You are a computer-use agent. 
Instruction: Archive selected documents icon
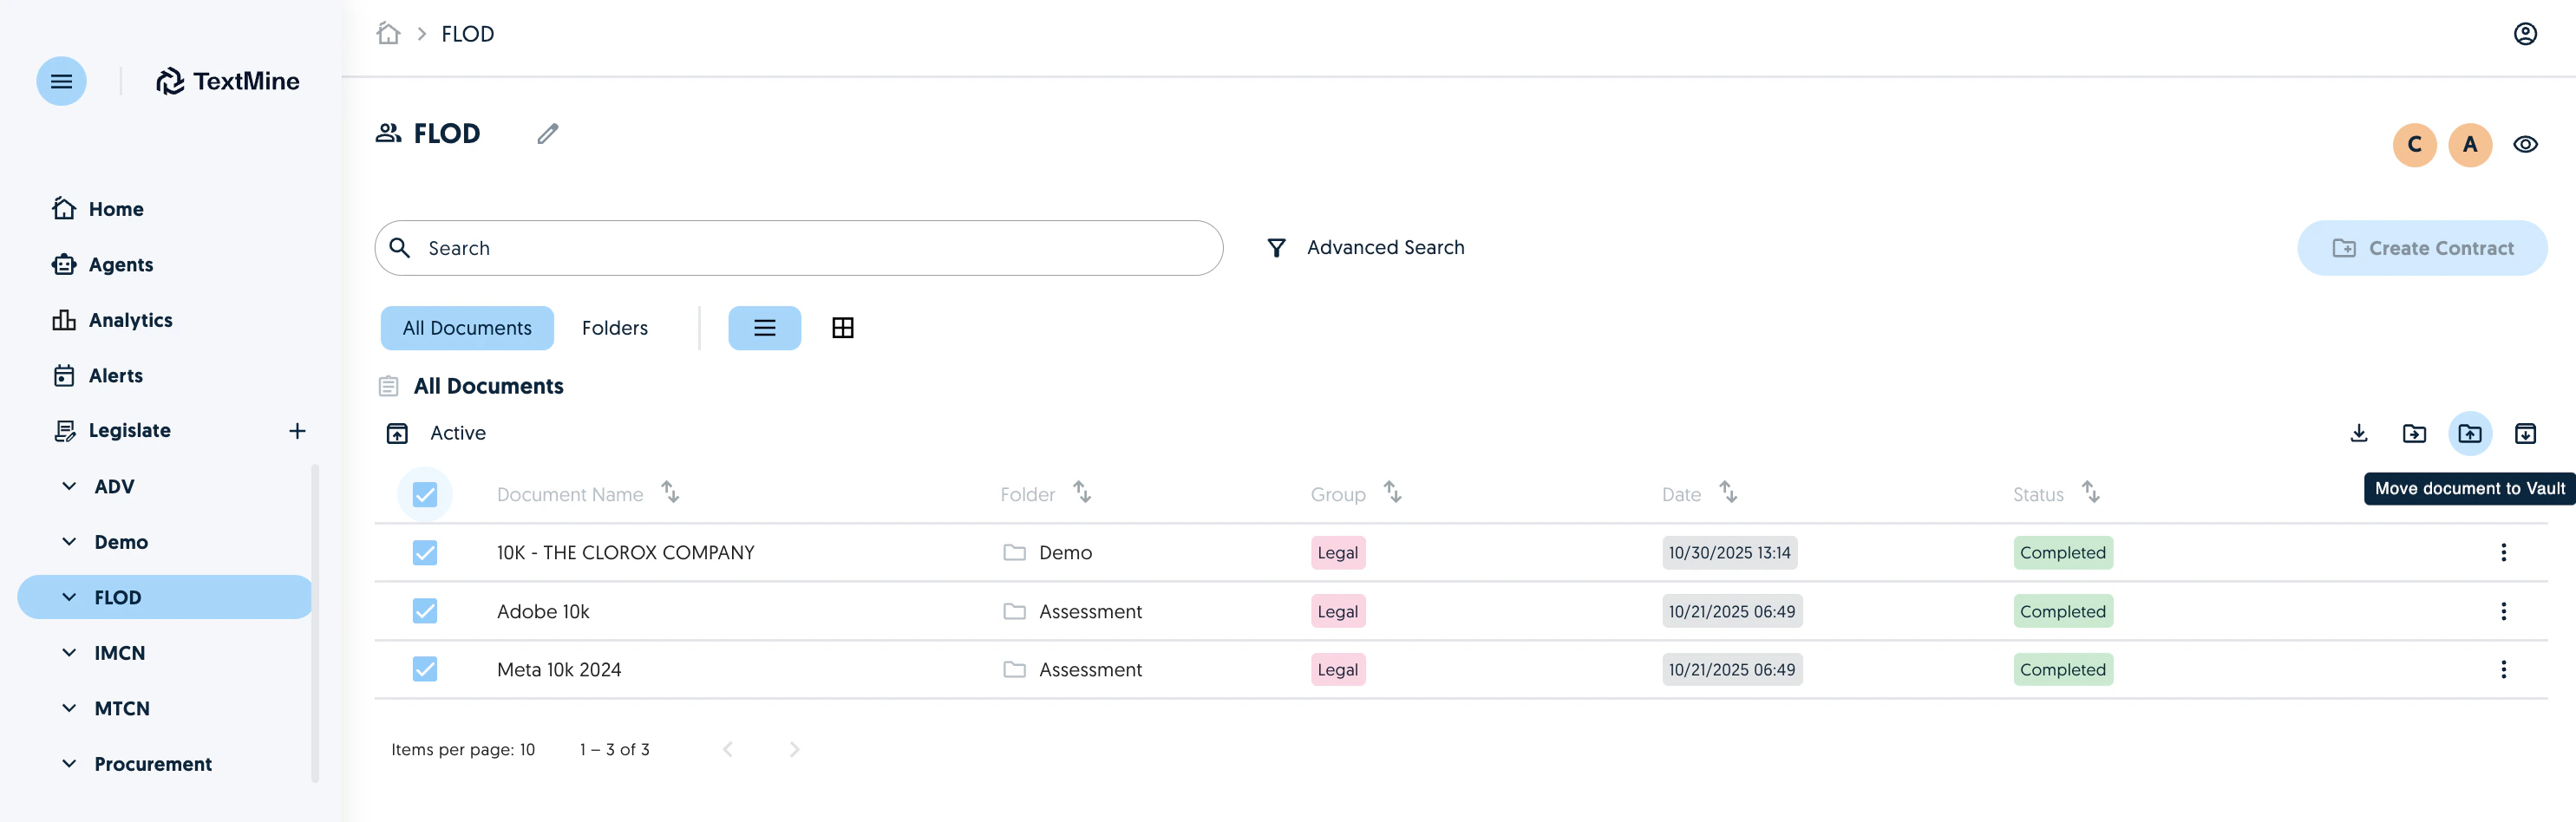[2524, 433]
